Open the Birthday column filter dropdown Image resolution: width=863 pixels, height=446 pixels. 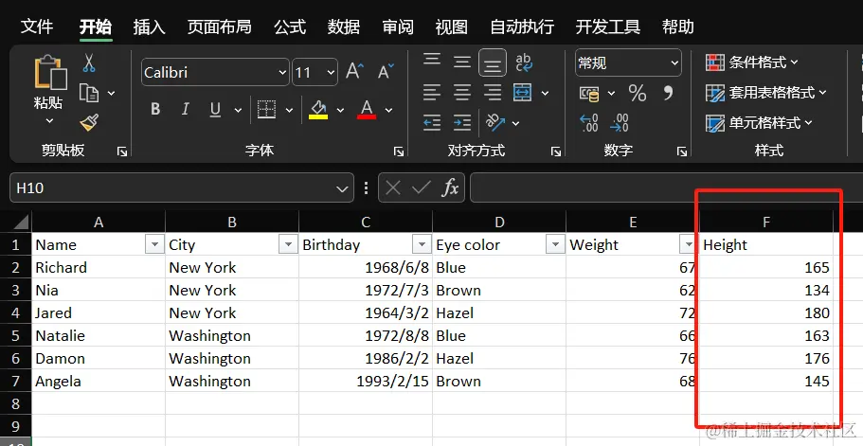click(422, 244)
